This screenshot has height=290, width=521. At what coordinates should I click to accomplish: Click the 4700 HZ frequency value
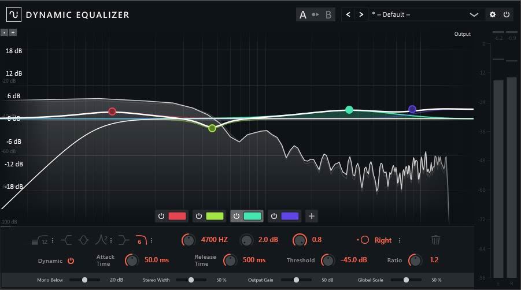(x=215, y=240)
